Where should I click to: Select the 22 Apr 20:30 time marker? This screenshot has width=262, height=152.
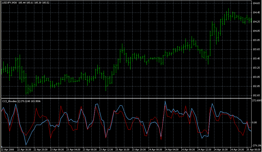pyautogui.click(x=41, y=150)
